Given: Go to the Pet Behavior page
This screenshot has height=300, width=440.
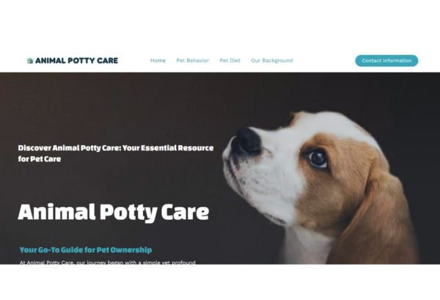Looking at the screenshot, I should pyautogui.click(x=192, y=61).
